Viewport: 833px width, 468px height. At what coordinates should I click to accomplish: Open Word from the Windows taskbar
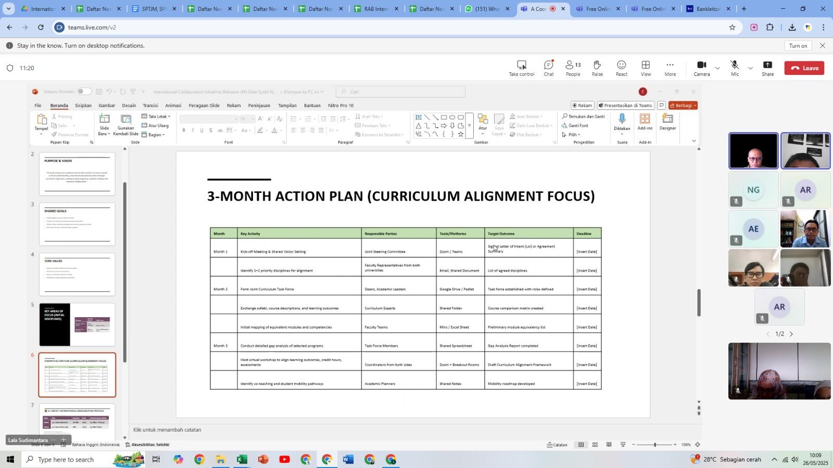(348, 460)
